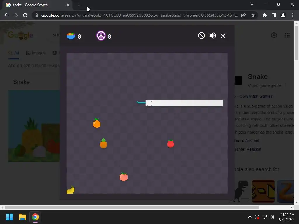Click the orange fruit on the board

[x=97, y=123]
